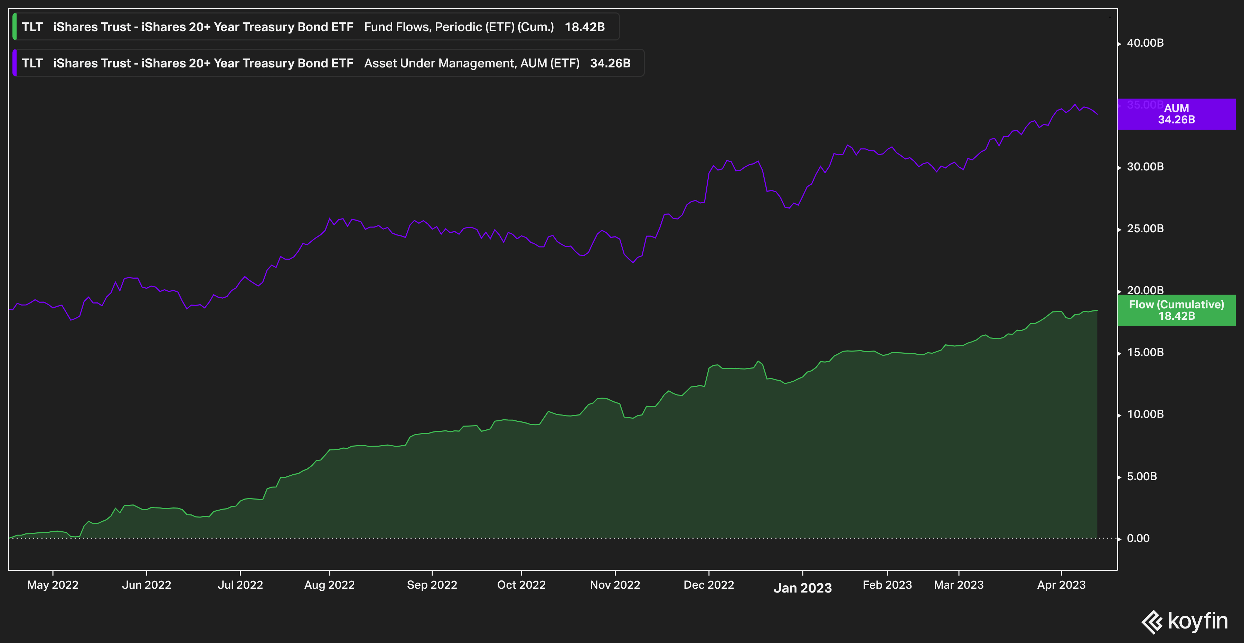Click the 10.00B axis label
Image resolution: width=1244 pixels, height=643 pixels.
(x=1145, y=414)
